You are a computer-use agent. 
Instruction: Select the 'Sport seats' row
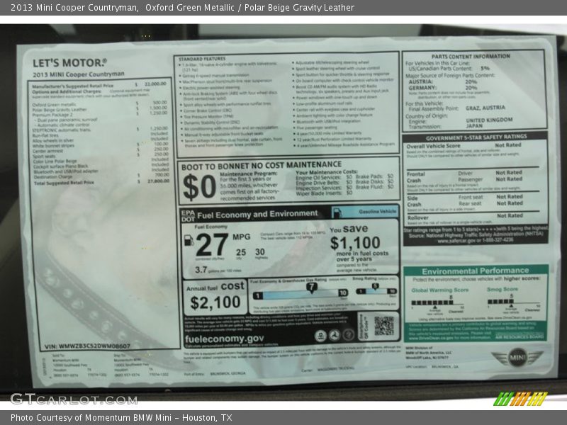(x=100, y=155)
